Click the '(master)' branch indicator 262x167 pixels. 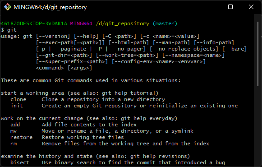[165, 23]
